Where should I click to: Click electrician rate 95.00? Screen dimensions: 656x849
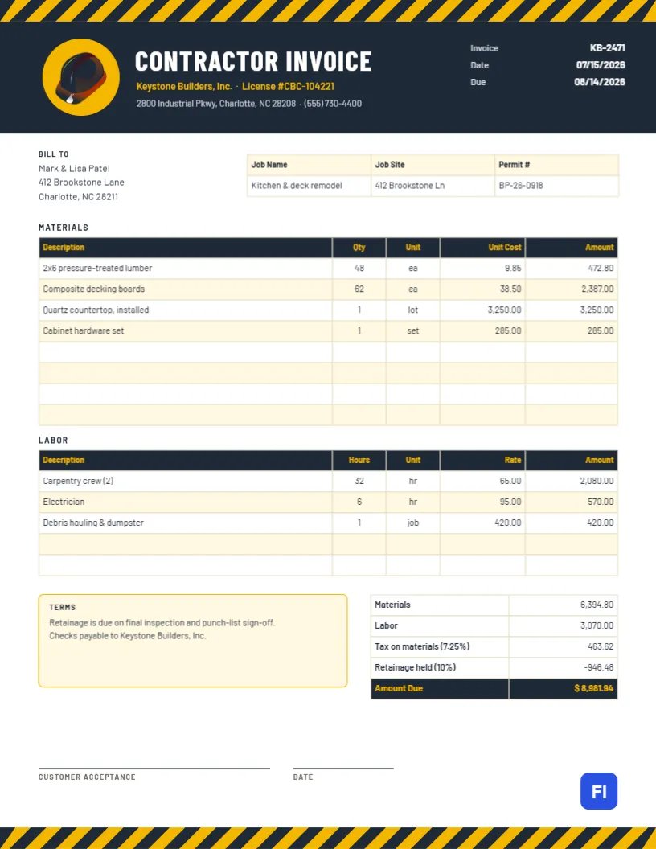[510, 502]
